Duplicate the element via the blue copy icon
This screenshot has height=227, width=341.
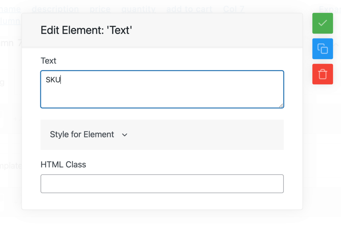(322, 48)
